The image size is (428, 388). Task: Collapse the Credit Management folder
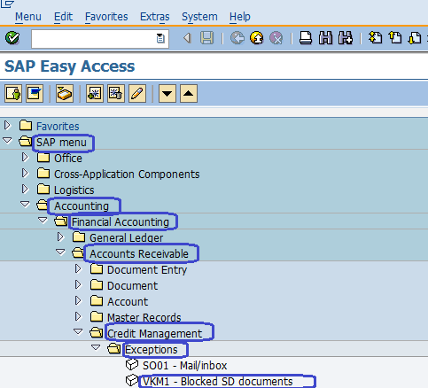click(78, 332)
